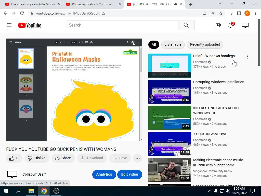Viewport: 261px width, 196px height.
Task: Open the Making electronic dance music thumbnail
Action: (169, 170)
